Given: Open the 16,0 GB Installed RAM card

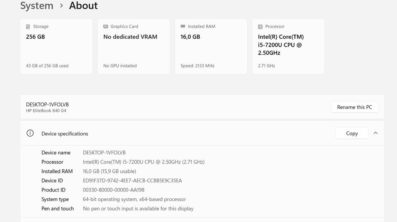Looking at the screenshot, I should (x=211, y=46).
